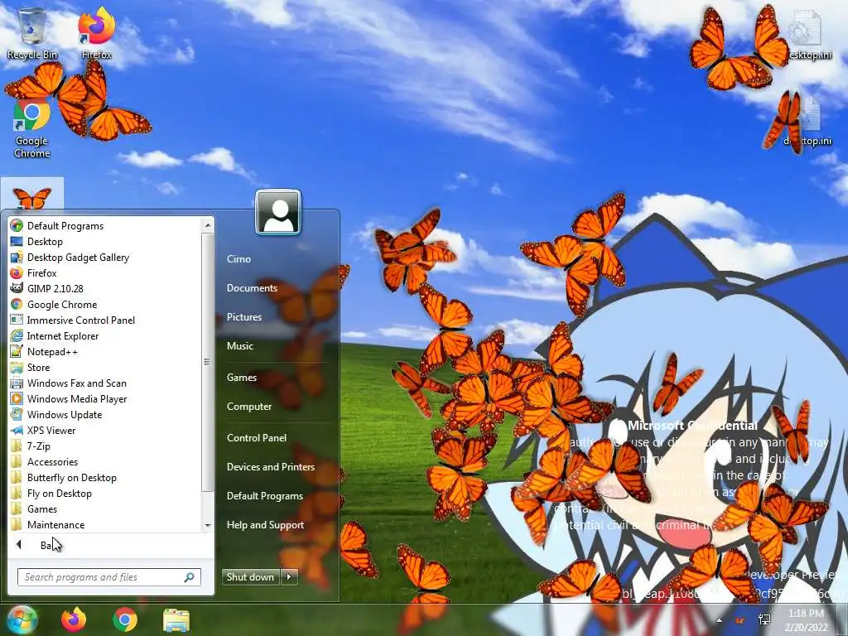Open Desktop Gadget Gallery icon
This screenshot has width=848, height=636.
click(17, 257)
